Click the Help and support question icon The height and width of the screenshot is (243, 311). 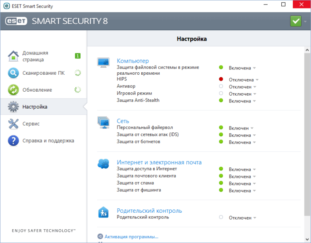(x=13, y=140)
